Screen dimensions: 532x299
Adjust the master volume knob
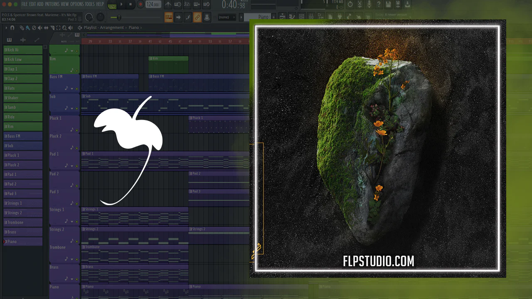pos(89,17)
